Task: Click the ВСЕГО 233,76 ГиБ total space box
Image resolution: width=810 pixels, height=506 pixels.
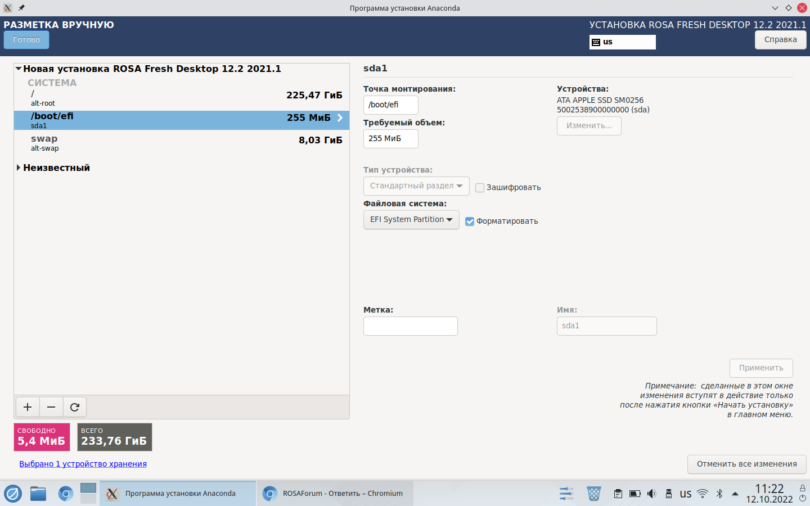Action: tap(114, 437)
